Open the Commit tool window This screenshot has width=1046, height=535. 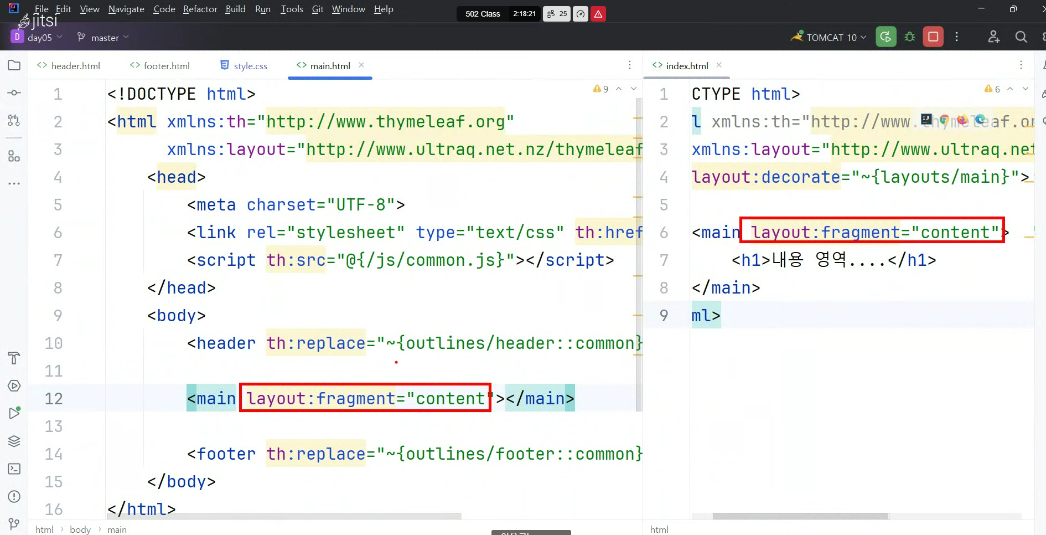point(14,92)
